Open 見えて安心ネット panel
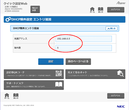 coord(95,74)
